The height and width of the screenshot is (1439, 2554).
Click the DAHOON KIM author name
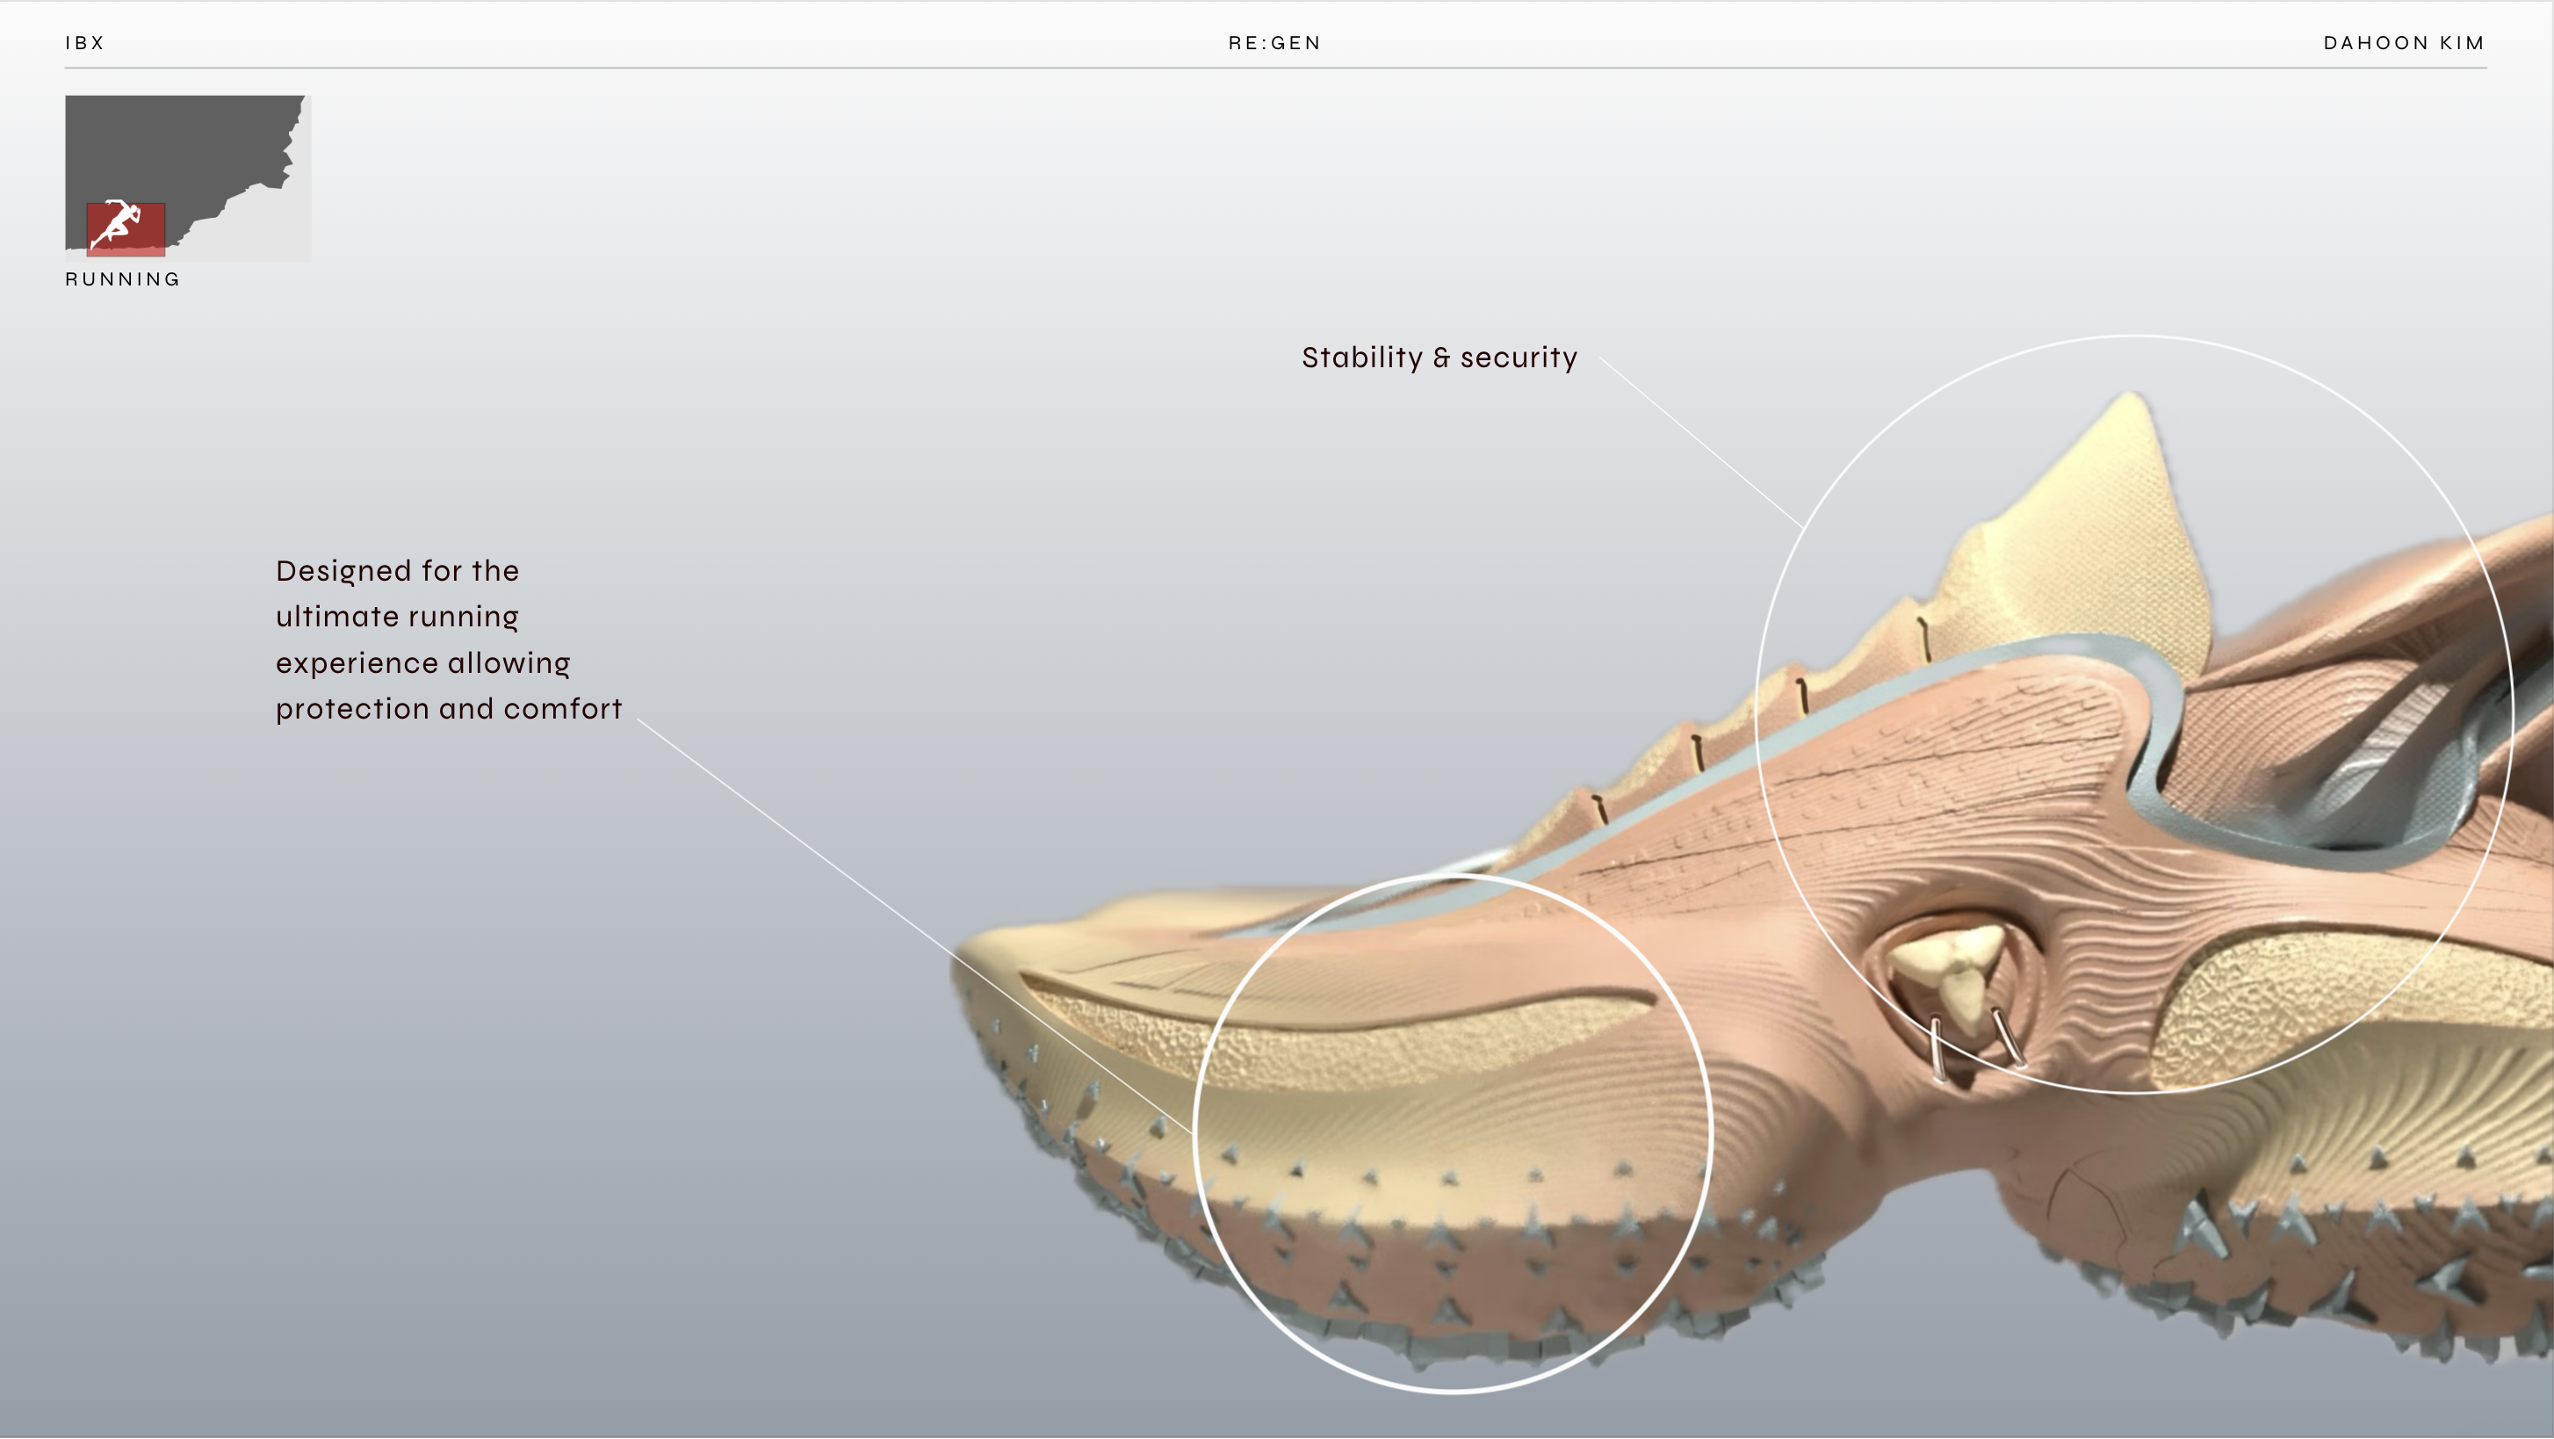[x=2405, y=43]
